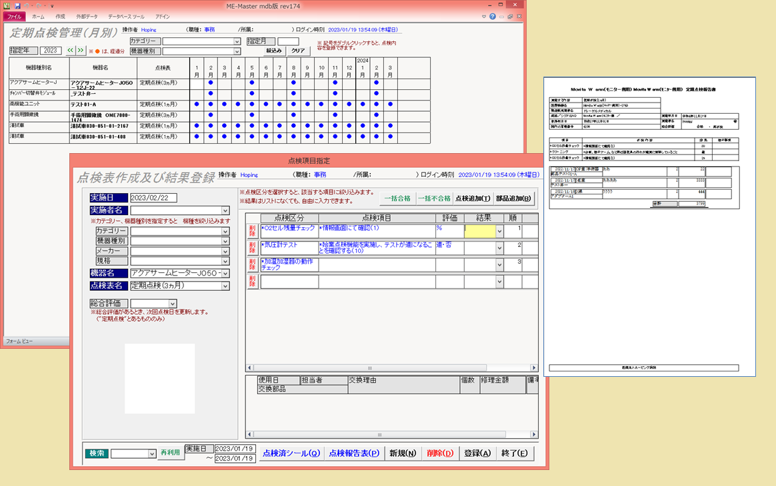Click the 点検報告表(P) button
This screenshot has width=776, height=486.
click(x=355, y=453)
